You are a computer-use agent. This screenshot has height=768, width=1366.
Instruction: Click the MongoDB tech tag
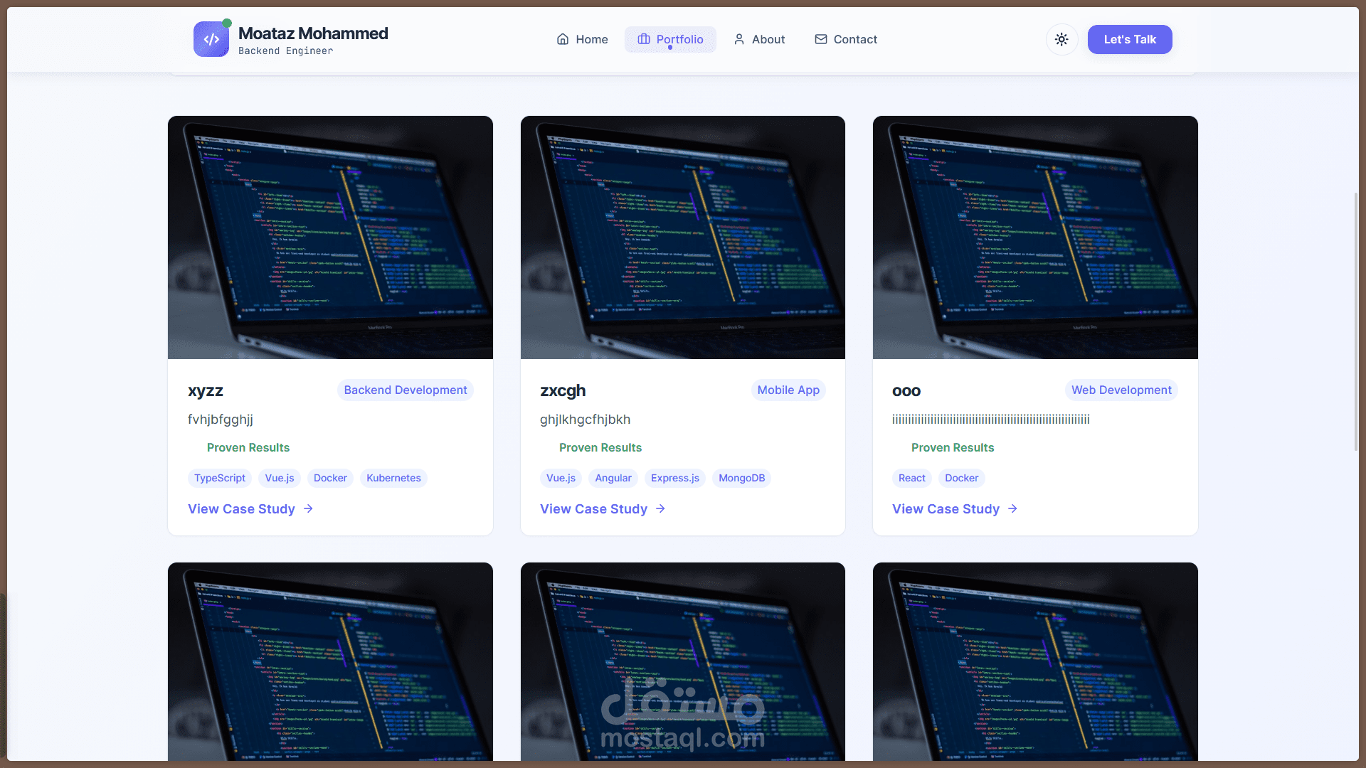[741, 479]
